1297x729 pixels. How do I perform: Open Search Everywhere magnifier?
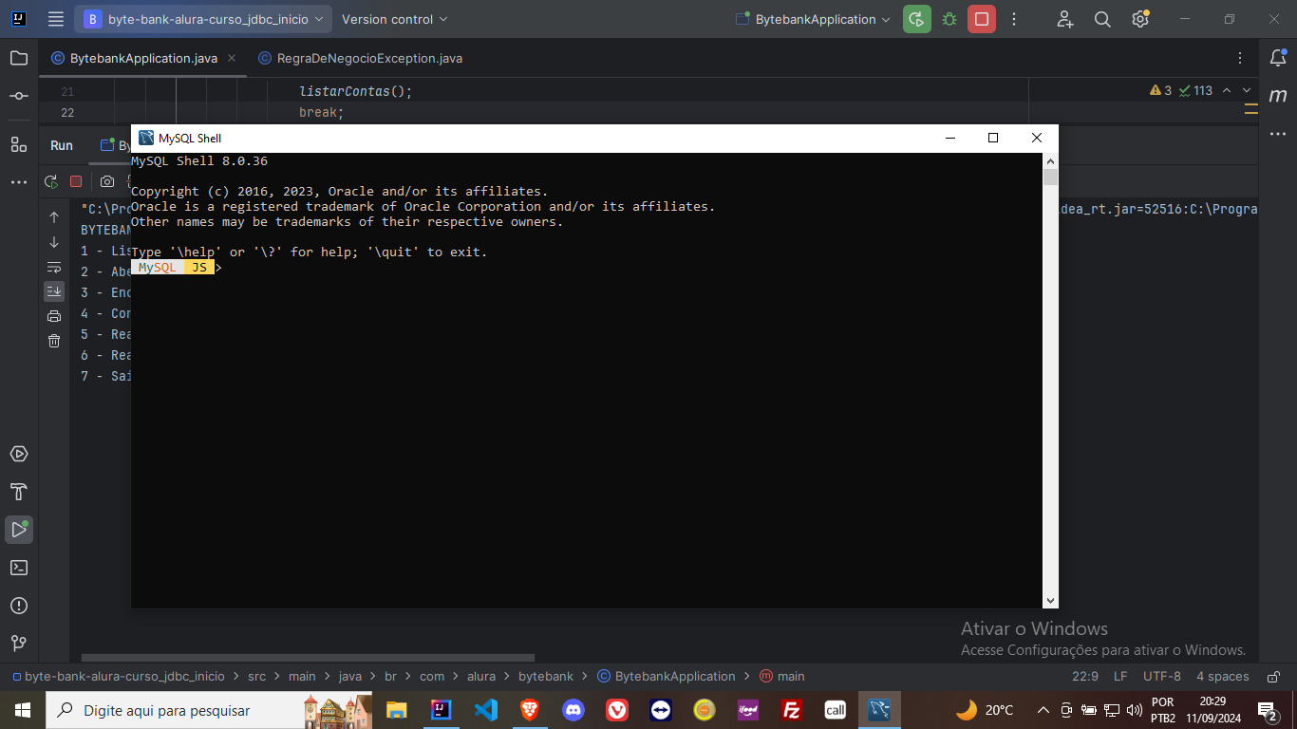(1102, 19)
